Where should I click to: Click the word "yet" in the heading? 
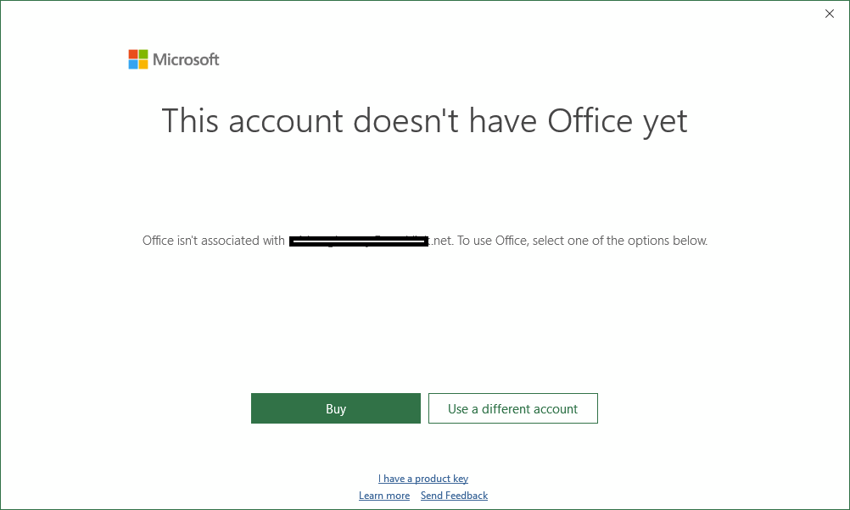(665, 120)
